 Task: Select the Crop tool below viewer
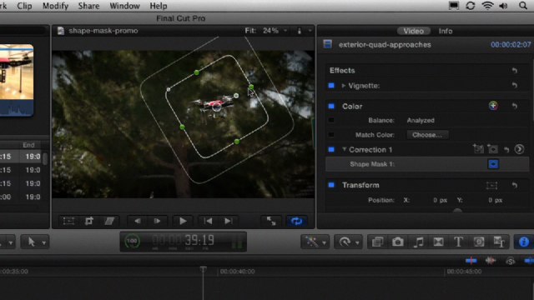point(89,221)
